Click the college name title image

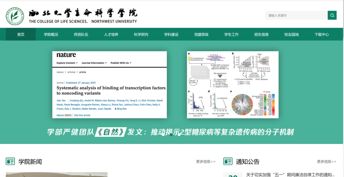[x=83, y=16]
